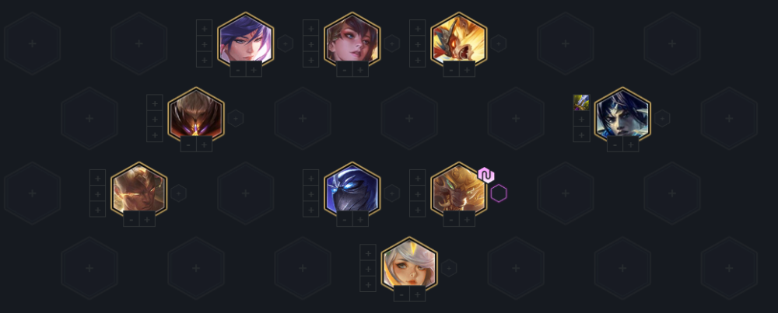
Task: Add item in middle slot beside golden dragon
Action: click(x=418, y=43)
